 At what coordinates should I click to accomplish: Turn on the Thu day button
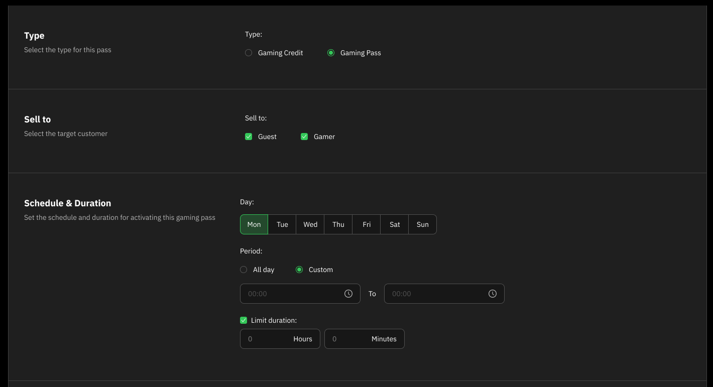(x=338, y=224)
